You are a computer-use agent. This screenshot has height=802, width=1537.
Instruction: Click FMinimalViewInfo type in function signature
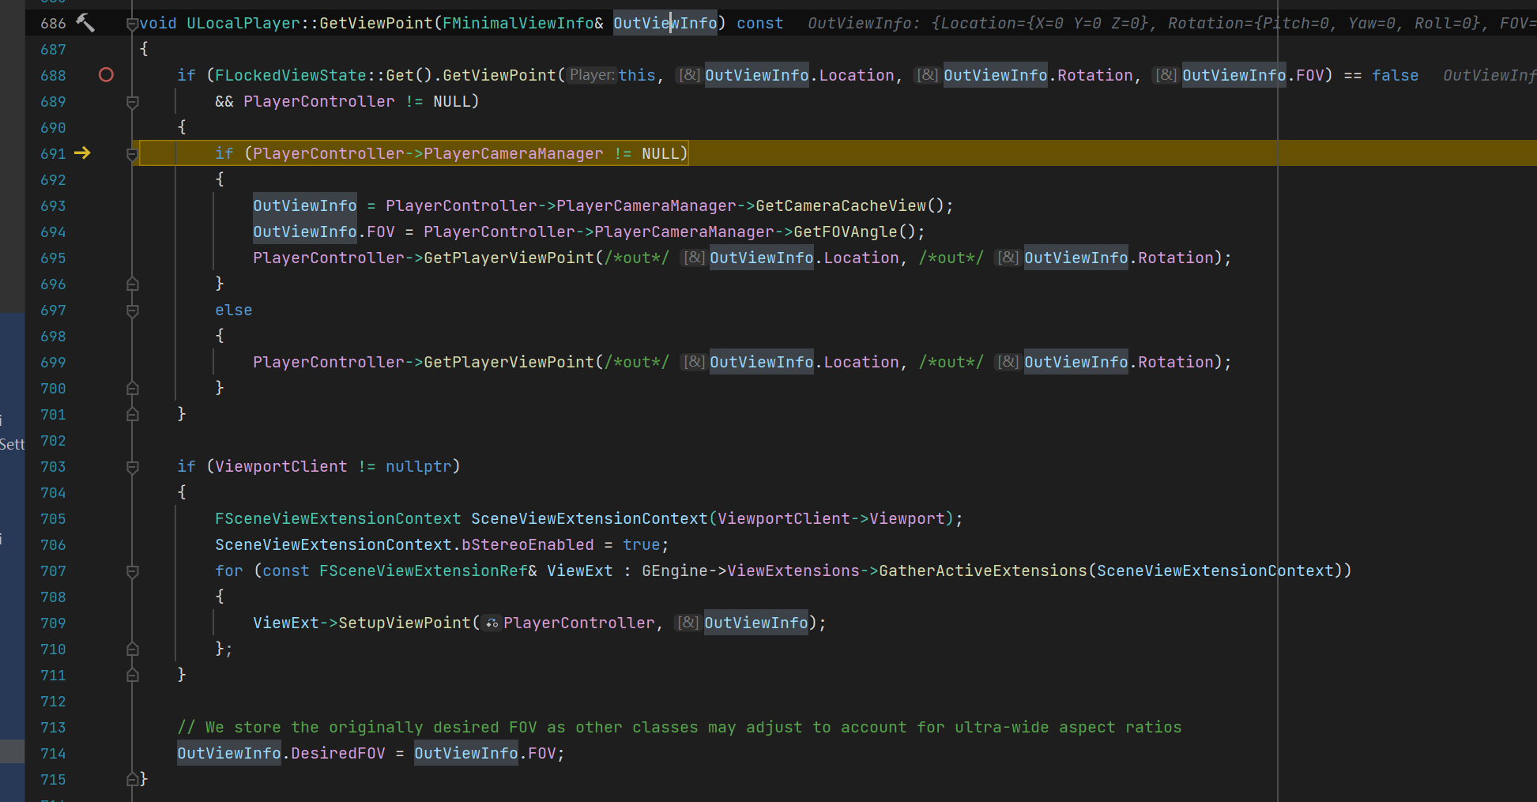tap(518, 23)
